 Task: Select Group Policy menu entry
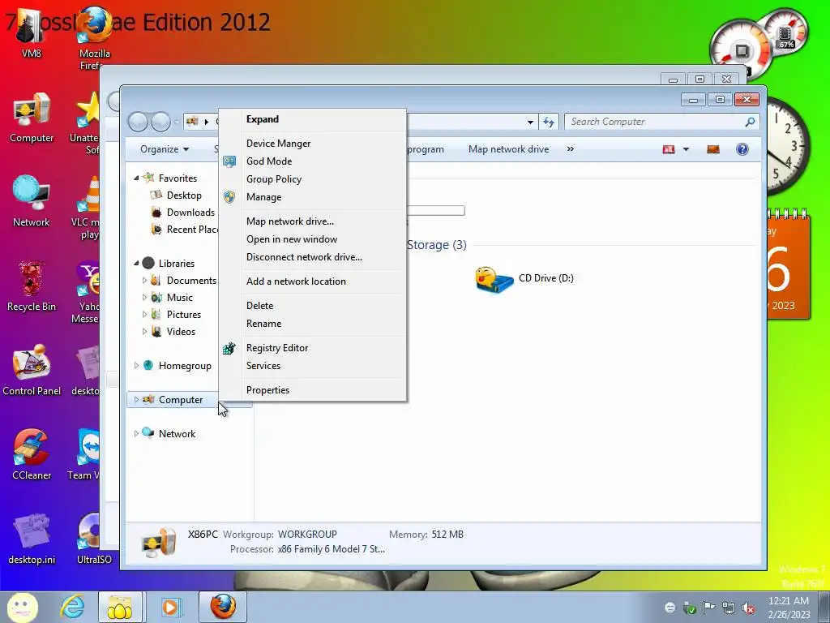pyautogui.click(x=312, y=179)
